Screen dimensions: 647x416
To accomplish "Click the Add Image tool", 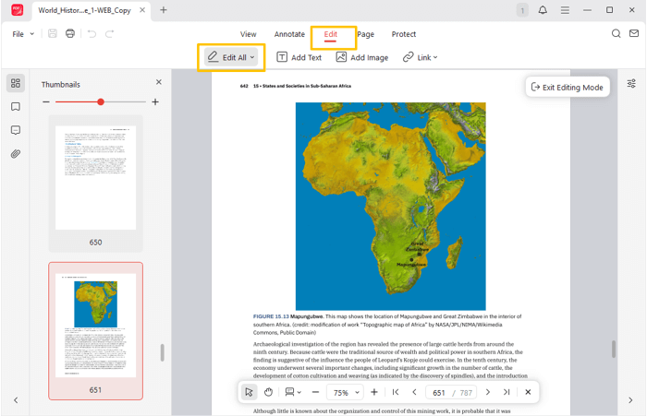I will click(x=362, y=57).
